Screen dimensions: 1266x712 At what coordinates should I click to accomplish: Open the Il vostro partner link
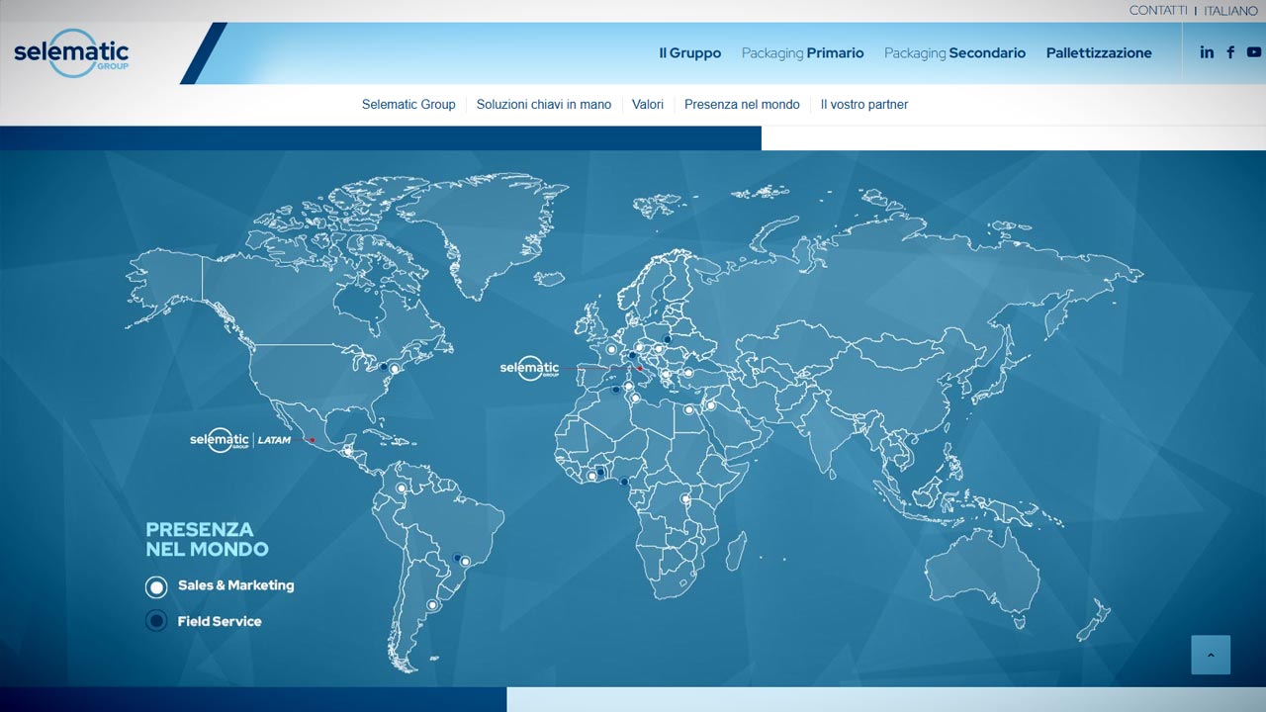coord(863,105)
